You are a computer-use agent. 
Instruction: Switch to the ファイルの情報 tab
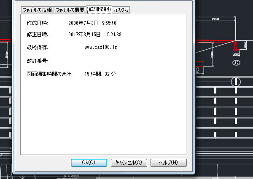click(37, 10)
